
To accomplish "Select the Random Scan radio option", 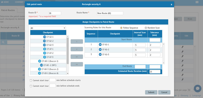I will pos(146,28).
